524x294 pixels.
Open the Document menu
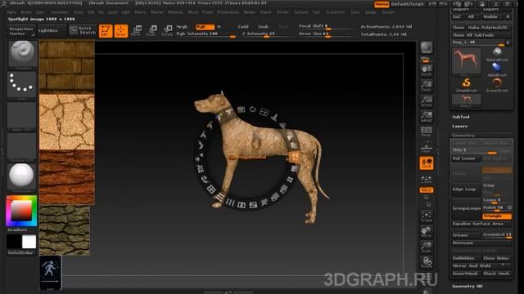59,12
